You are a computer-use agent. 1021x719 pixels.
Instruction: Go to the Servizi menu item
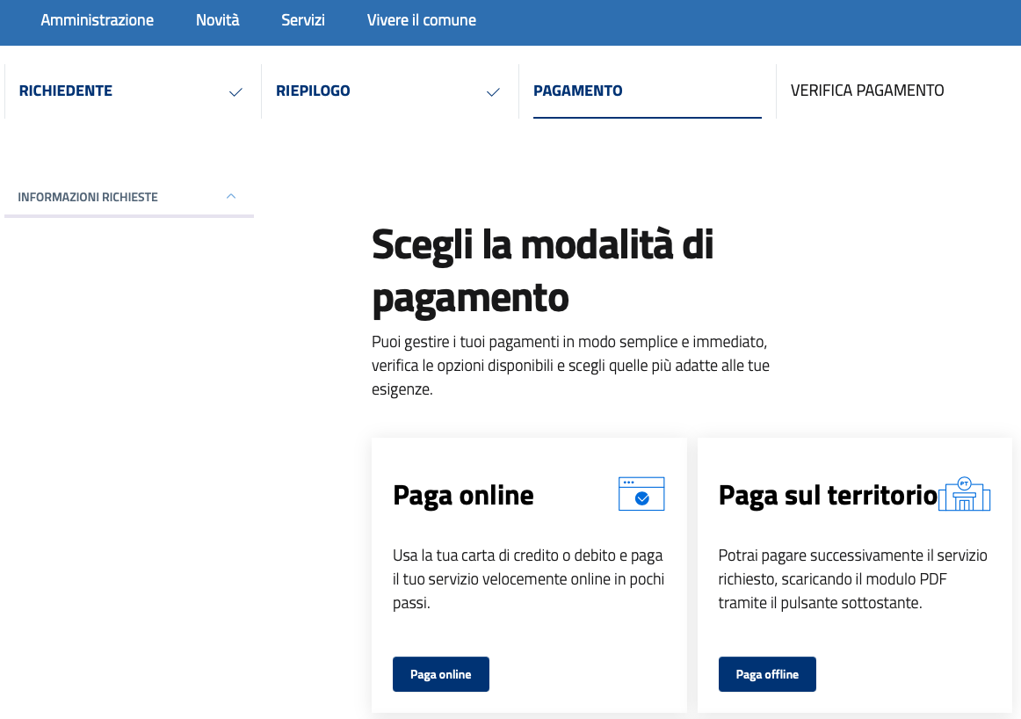click(303, 20)
